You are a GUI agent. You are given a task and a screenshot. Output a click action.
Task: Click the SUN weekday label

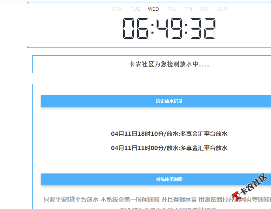[222, 9]
